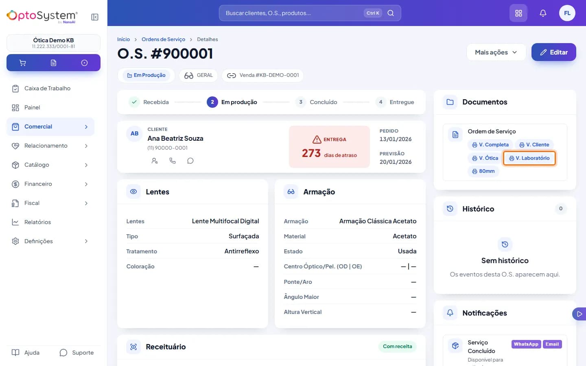The width and height of the screenshot is (586, 366).
Task: Open notifications bell in top bar
Action: [x=543, y=13]
